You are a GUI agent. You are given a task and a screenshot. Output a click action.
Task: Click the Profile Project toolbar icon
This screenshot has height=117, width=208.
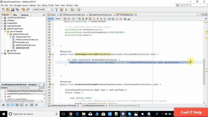[x=79, y=9]
